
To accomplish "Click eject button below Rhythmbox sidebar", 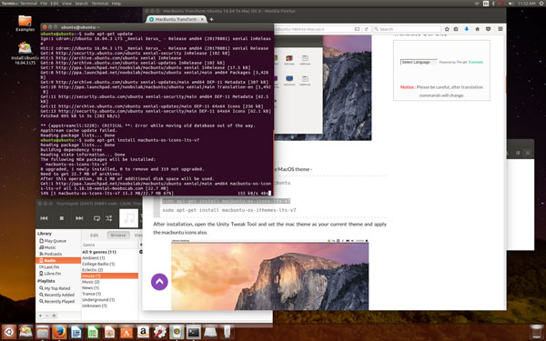I will [54, 316].
